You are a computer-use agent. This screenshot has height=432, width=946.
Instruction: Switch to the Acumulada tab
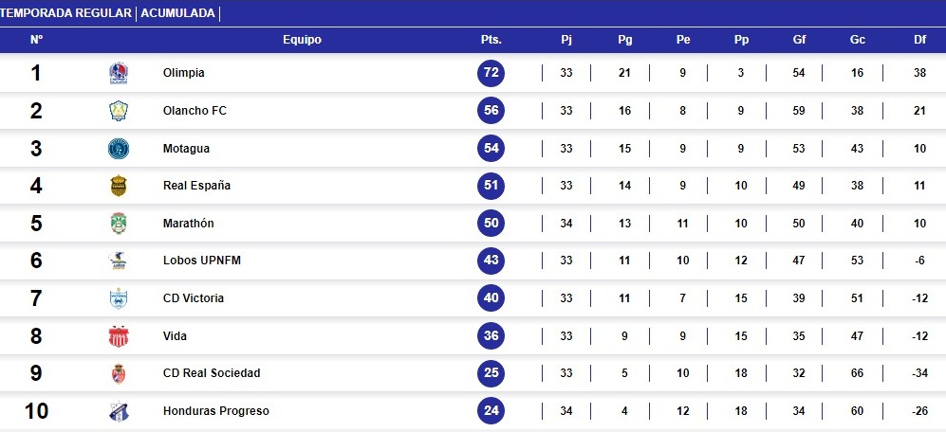(177, 13)
